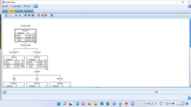Open the Generate menu
This screenshot has height=107, width=191.
pyautogui.click(x=16, y=6)
